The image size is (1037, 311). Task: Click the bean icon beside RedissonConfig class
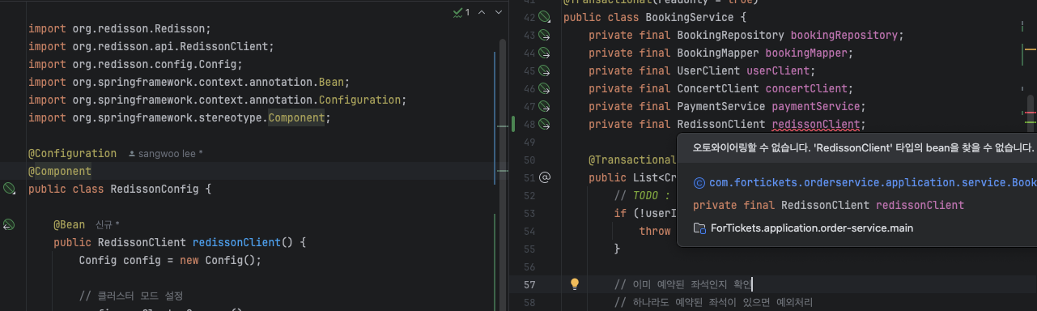[10, 189]
